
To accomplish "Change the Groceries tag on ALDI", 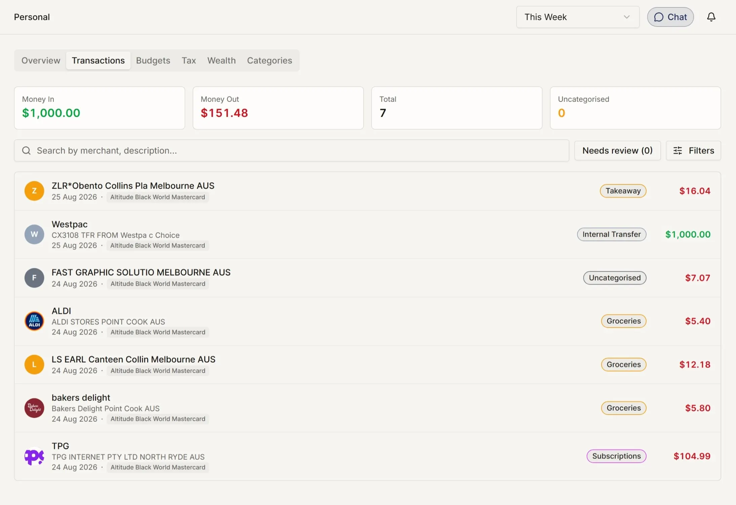I will click(x=624, y=321).
